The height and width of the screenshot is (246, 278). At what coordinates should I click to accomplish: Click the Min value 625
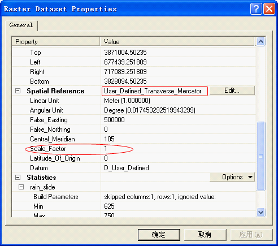tap(109, 206)
